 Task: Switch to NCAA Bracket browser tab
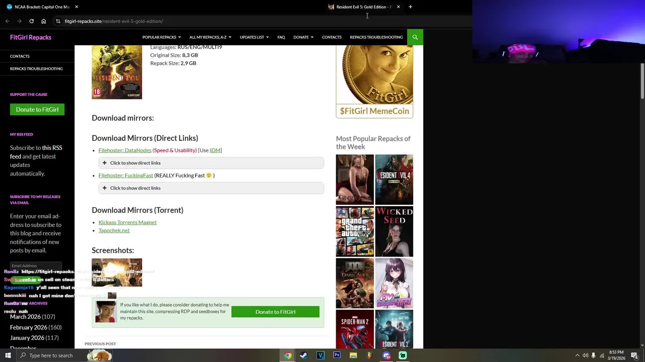[42, 7]
